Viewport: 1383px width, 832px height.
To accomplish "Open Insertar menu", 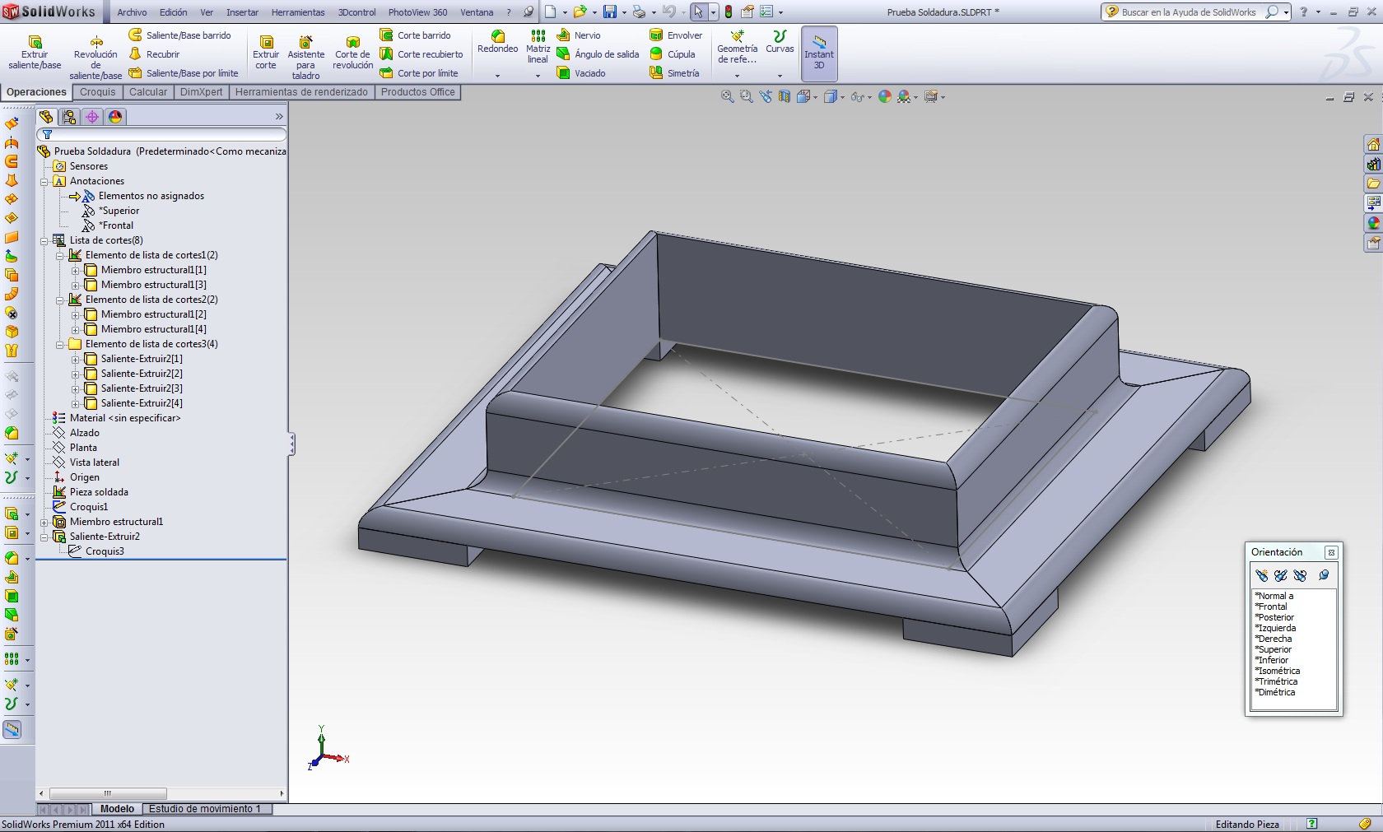I will pyautogui.click(x=242, y=12).
